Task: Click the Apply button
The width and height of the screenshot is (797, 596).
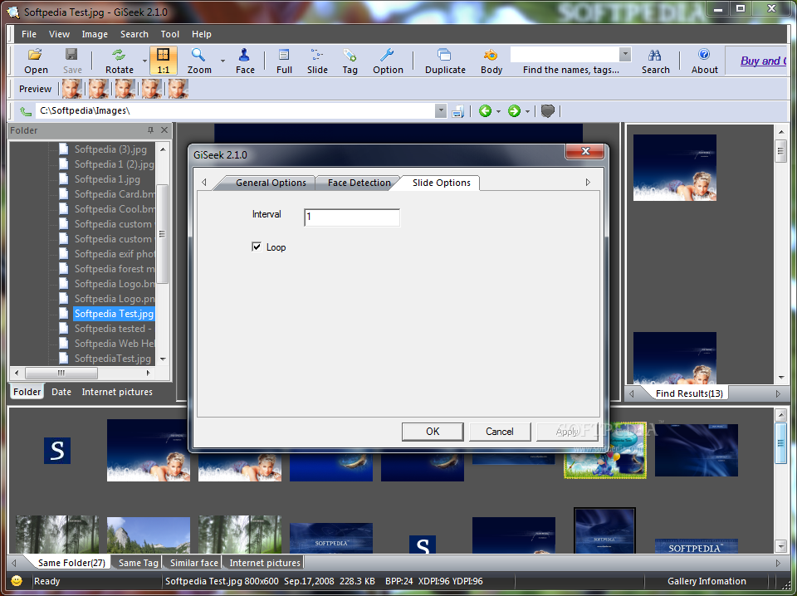Action: 567,432
